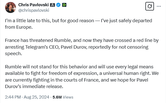Open the three-dot More options menu
Image resolution: width=166 pixels, height=103 pixels.
(159, 6)
